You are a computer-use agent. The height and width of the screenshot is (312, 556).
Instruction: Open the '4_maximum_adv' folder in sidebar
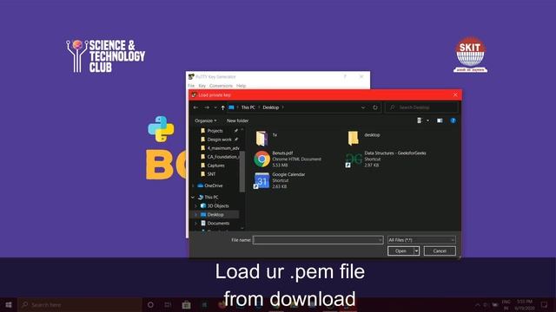pos(222,148)
